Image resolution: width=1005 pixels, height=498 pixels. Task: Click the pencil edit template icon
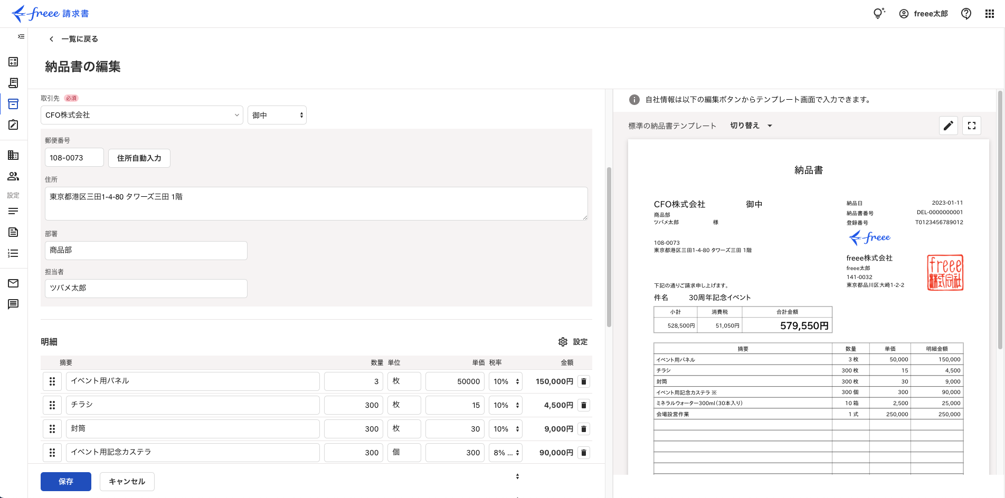tap(948, 126)
